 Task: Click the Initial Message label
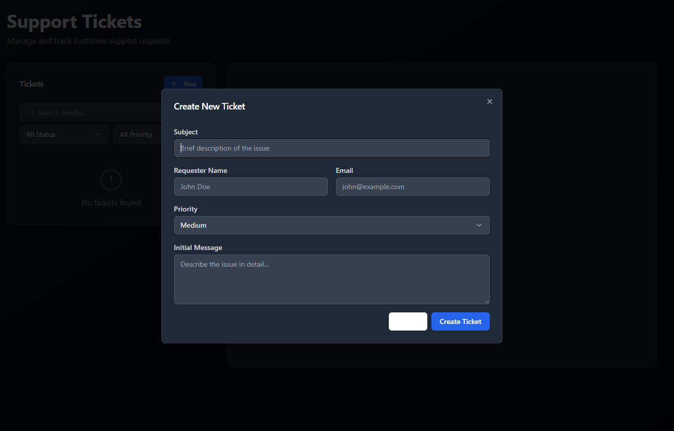198,247
